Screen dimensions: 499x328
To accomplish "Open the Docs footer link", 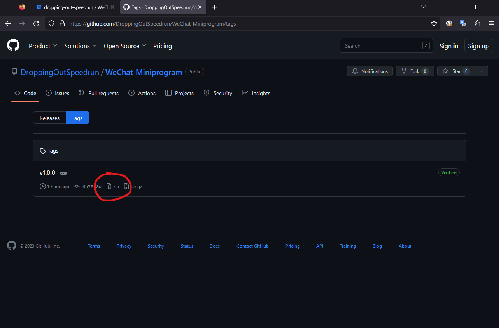I will [215, 246].
